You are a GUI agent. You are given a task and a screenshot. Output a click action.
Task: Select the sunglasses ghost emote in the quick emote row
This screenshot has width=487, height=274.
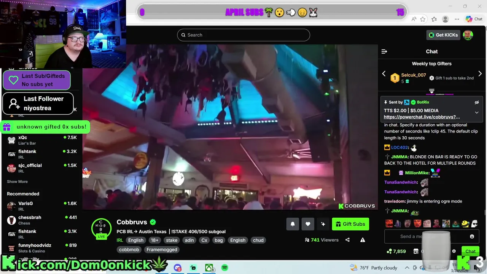[474, 223]
